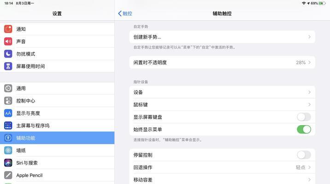This screenshot has height=184, width=330.
Task: Turn off 始终显示菜单 switch
Action: pos(304,129)
